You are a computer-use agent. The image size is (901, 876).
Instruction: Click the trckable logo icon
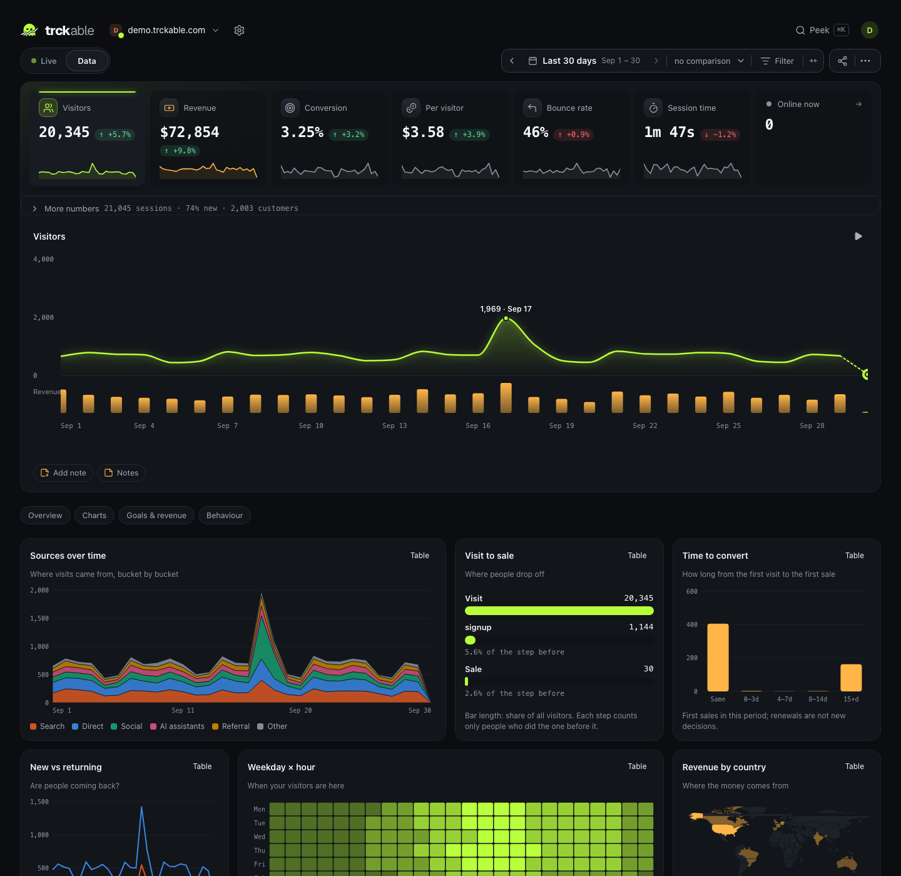(x=29, y=30)
